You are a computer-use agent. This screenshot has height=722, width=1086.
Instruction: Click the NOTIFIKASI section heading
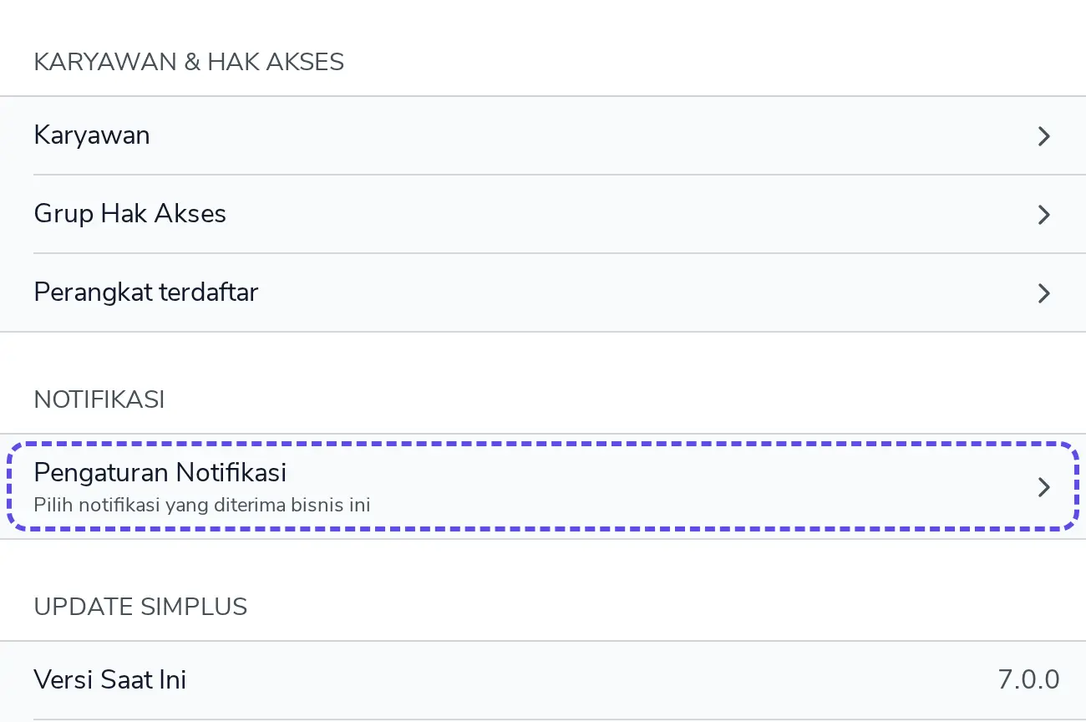99,399
